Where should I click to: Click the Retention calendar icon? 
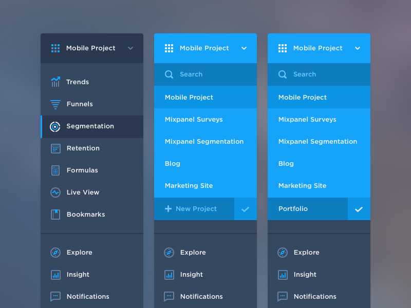tap(55, 148)
